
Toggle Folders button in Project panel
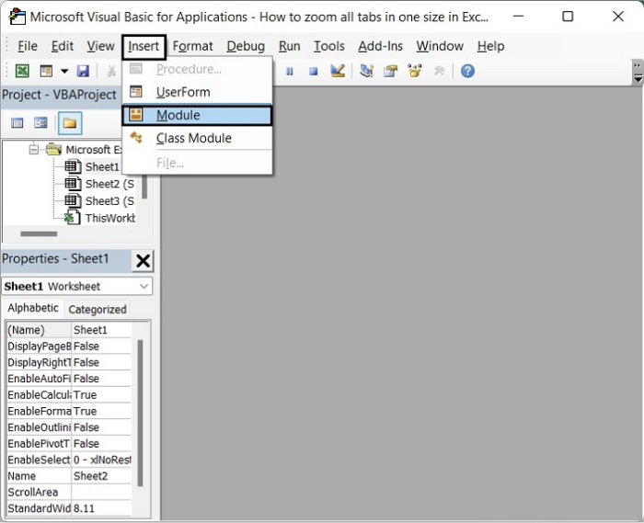70,123
